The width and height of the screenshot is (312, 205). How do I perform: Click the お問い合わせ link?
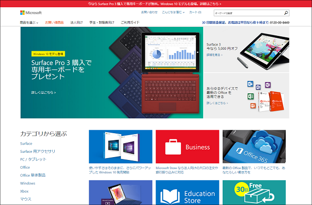(x=149, y=12)
